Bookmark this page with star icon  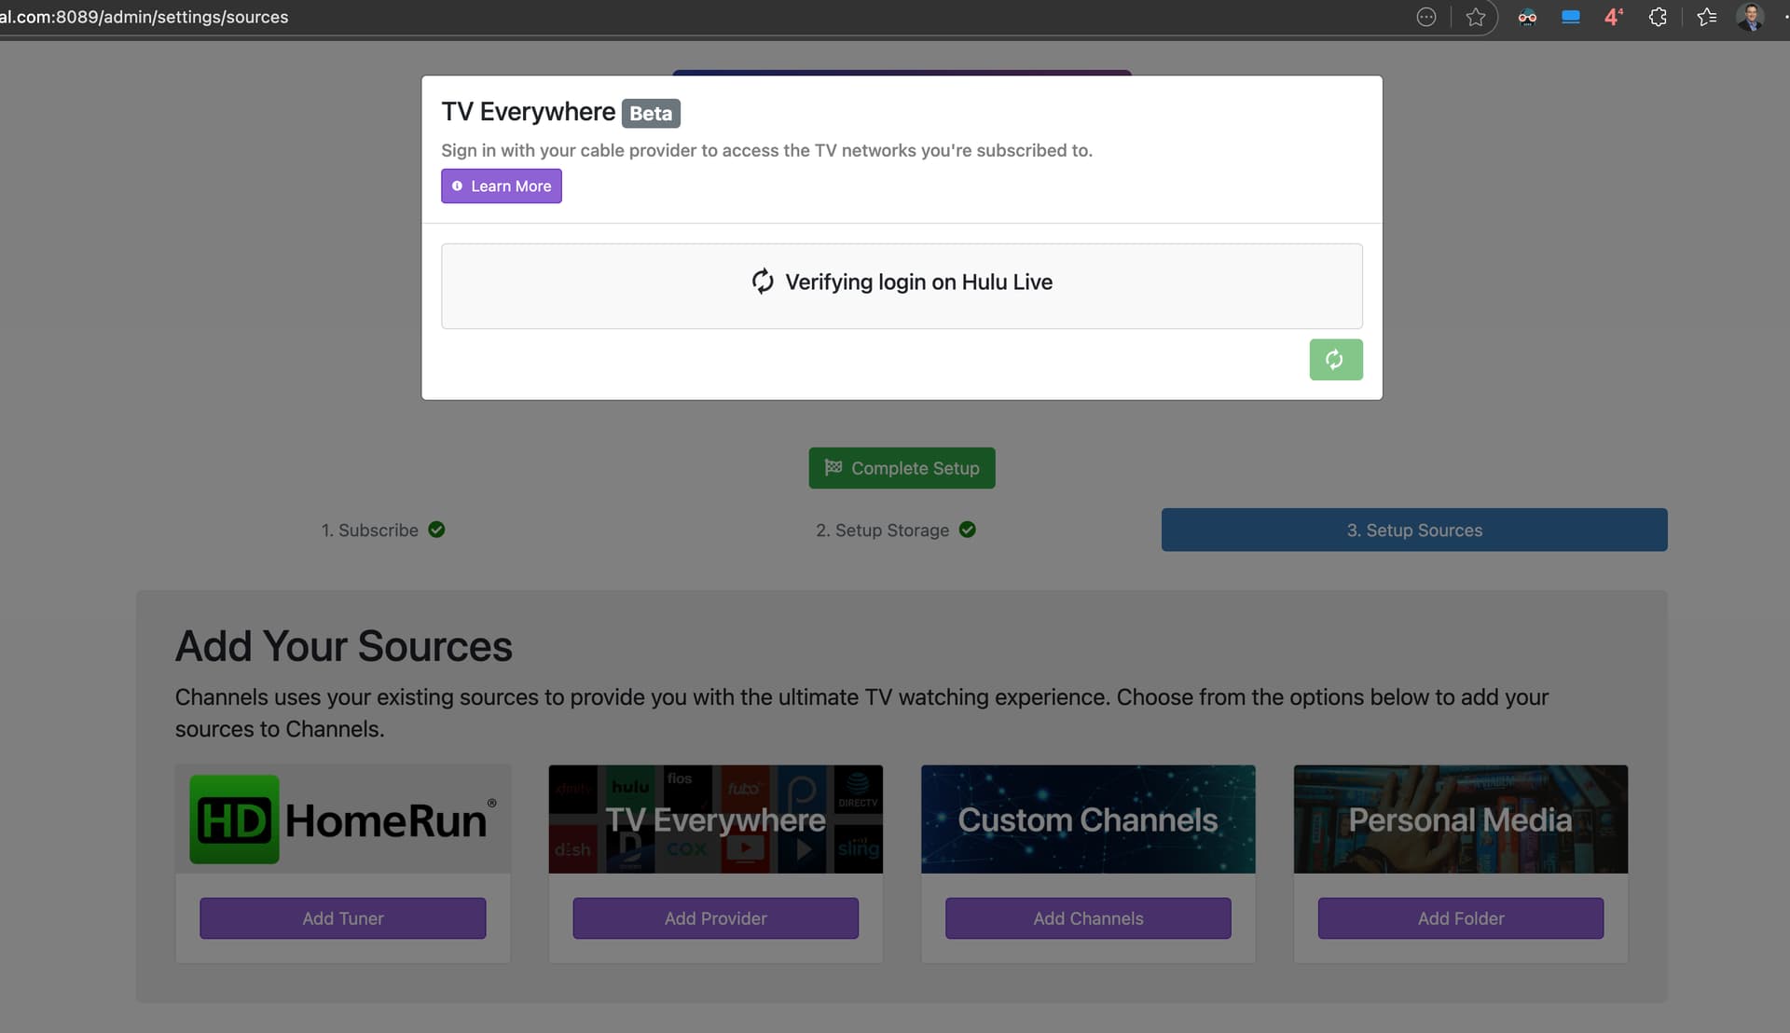[1475, 17]
